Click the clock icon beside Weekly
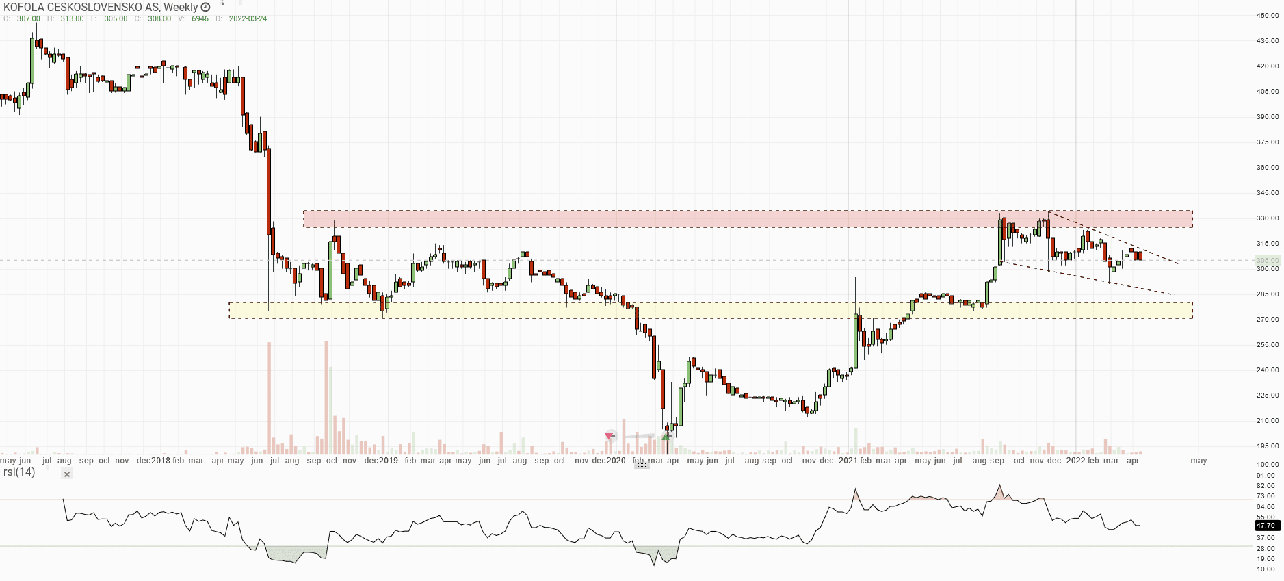 coord(205,7)
